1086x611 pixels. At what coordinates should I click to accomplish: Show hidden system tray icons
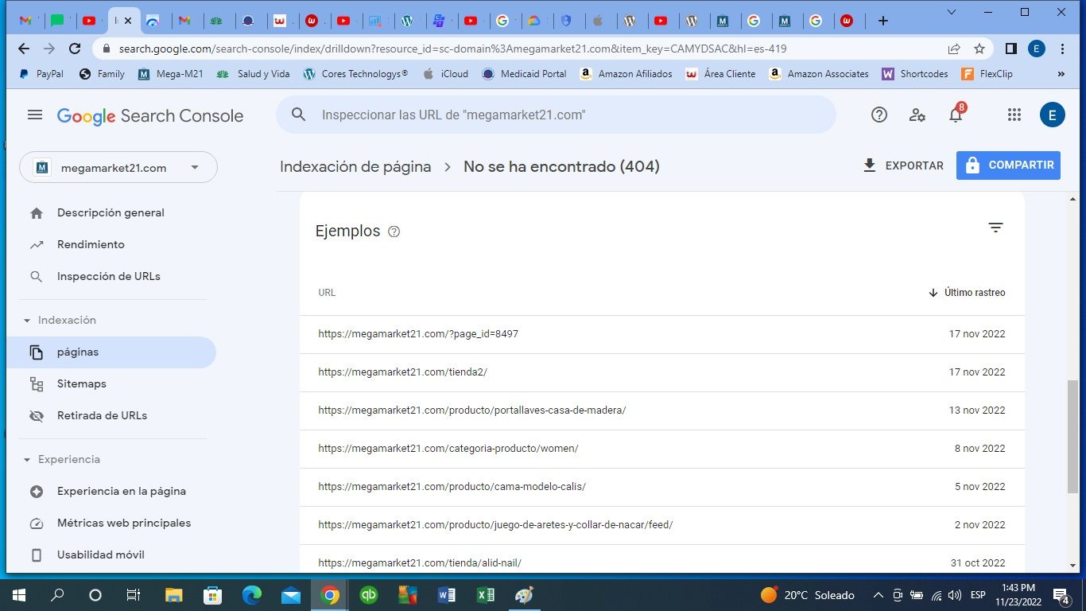point(878,595)
